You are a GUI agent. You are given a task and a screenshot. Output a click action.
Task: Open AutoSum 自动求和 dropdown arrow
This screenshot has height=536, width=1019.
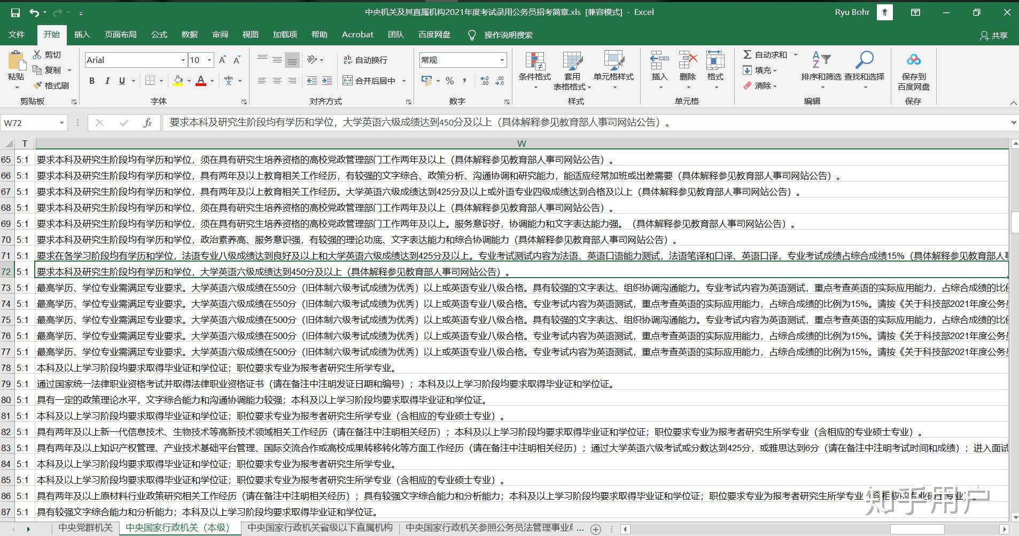coord(795,54)
